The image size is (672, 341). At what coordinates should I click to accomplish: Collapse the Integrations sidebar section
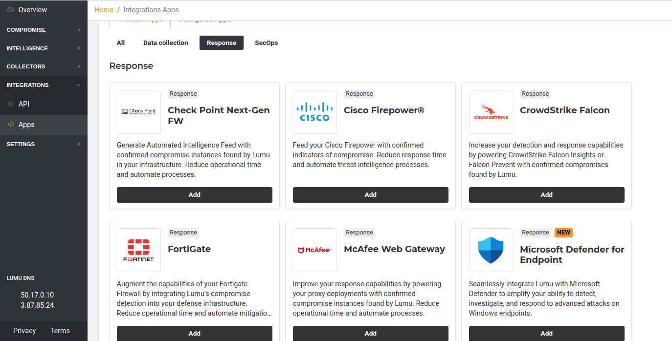point(43,85)
